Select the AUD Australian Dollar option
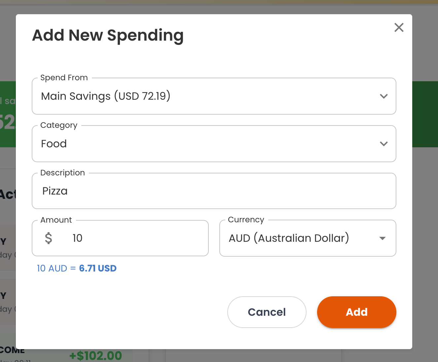438x362 pixels. [289, 238]
